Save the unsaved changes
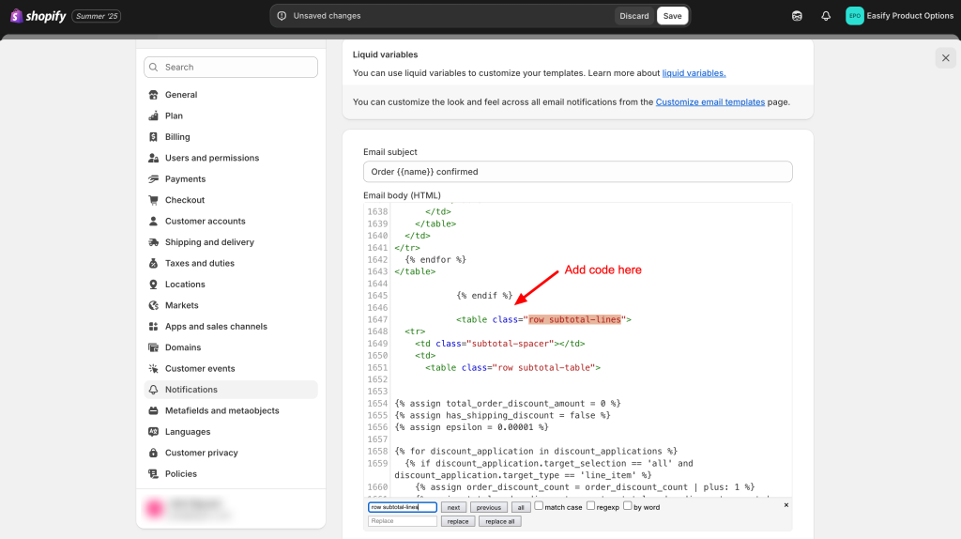Image resolution: width=961 pixels, height=539 pixels. click(x=672, y=16)
